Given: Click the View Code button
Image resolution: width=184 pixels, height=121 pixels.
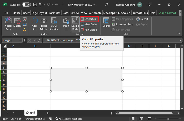Looking at the screenshot, I should coord(89,24).
